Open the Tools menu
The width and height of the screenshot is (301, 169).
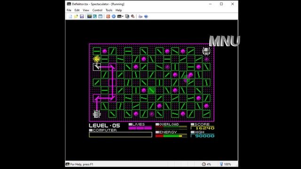point(109,10)
